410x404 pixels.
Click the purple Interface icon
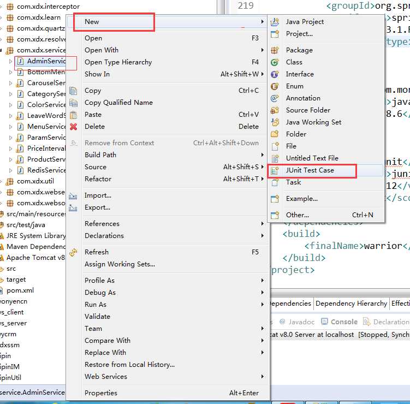(x=275, y=74)
